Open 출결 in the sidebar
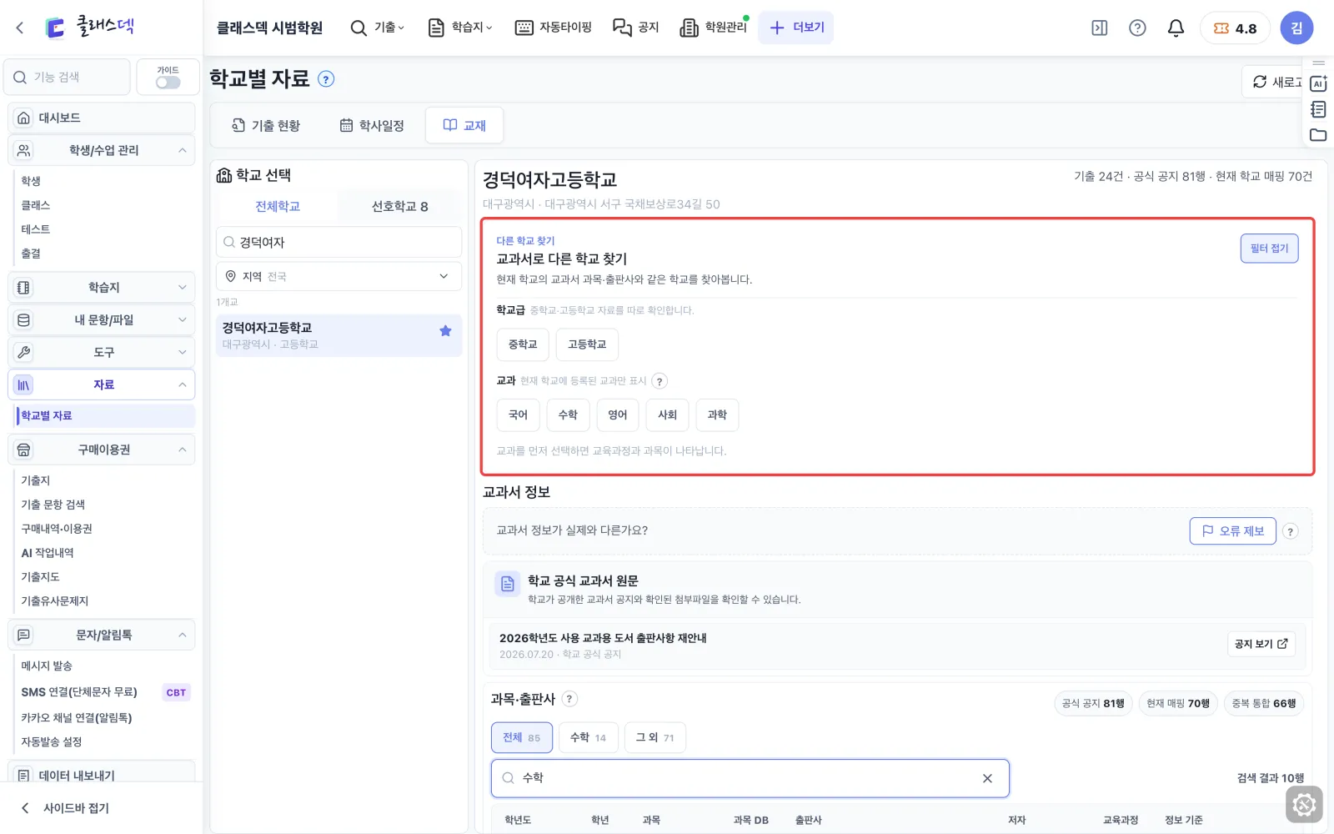 [31, 254]
